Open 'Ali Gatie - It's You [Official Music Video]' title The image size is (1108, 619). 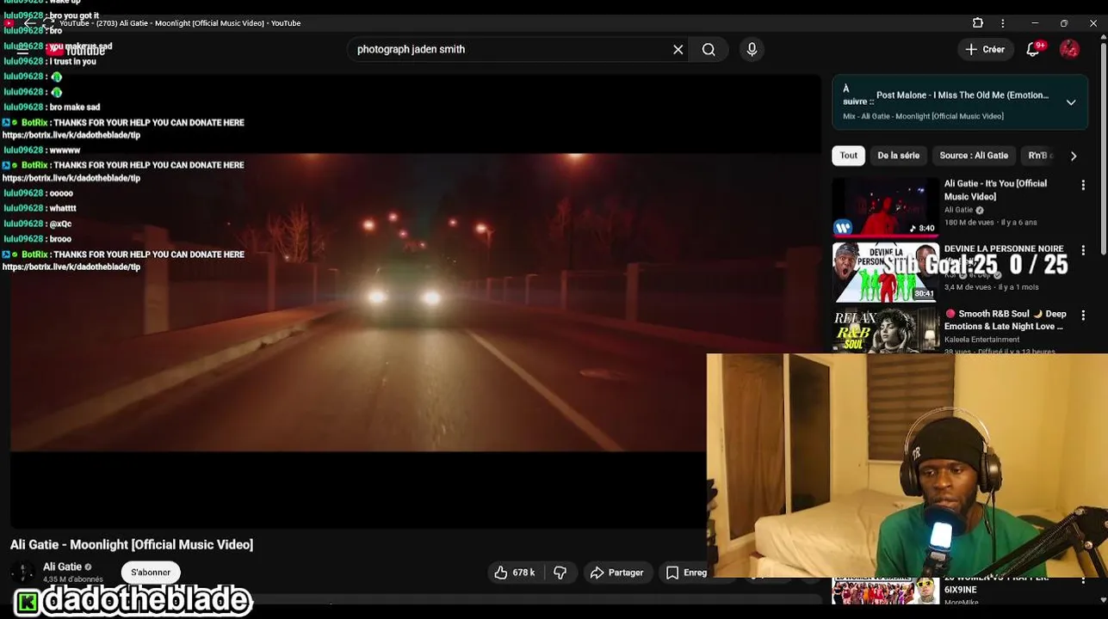pyautogui.click(x=995, y=190)
